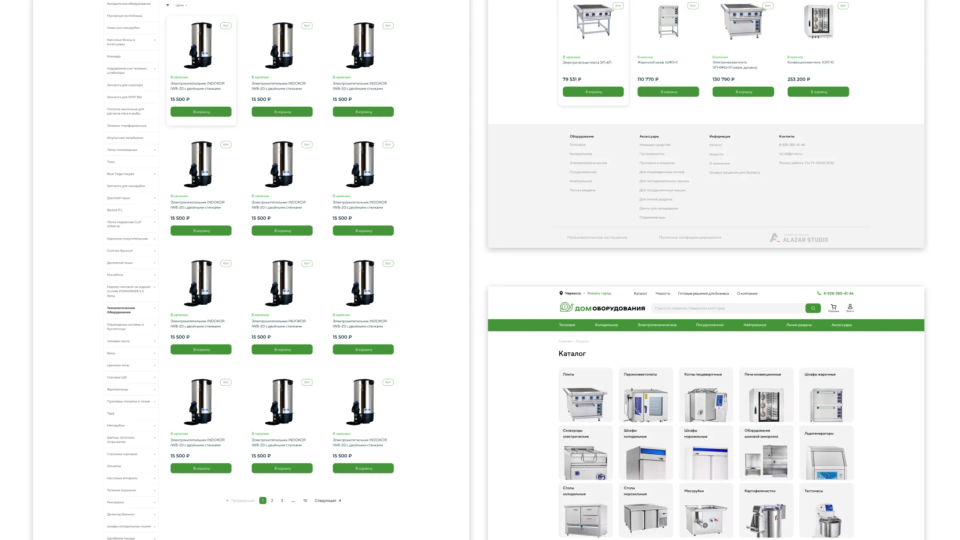The height and width of the screenshot is (540, 960).
Task: Expand Кассовые боксы и аксессуары sidebar category
Action: (x=155, y=40)
